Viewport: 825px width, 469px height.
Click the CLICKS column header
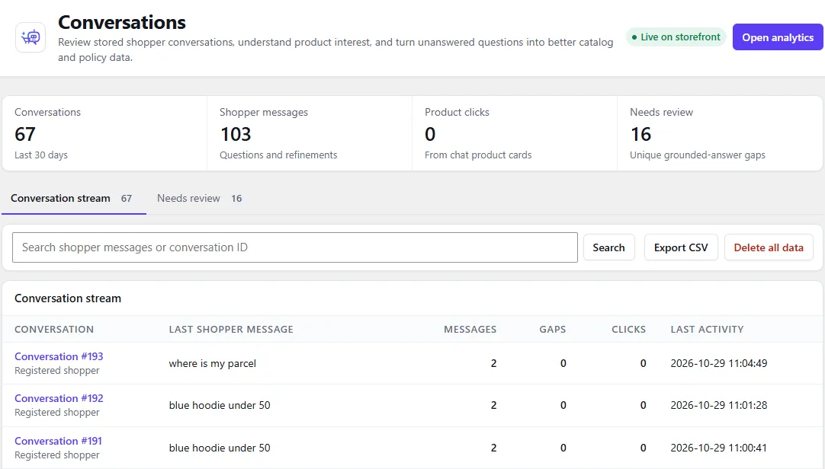629,330
